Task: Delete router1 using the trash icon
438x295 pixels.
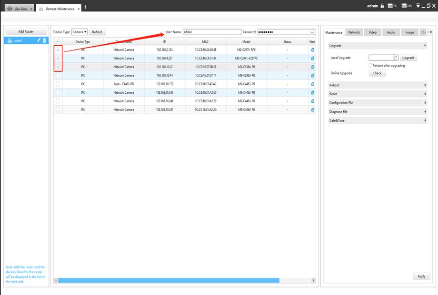Action: 45,40
